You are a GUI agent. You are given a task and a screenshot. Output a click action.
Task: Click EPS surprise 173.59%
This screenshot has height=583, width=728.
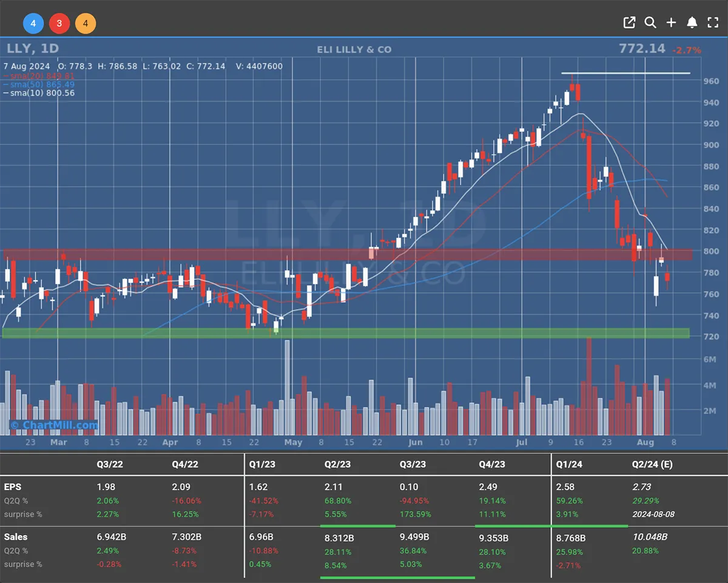click(x=416, y=514)
